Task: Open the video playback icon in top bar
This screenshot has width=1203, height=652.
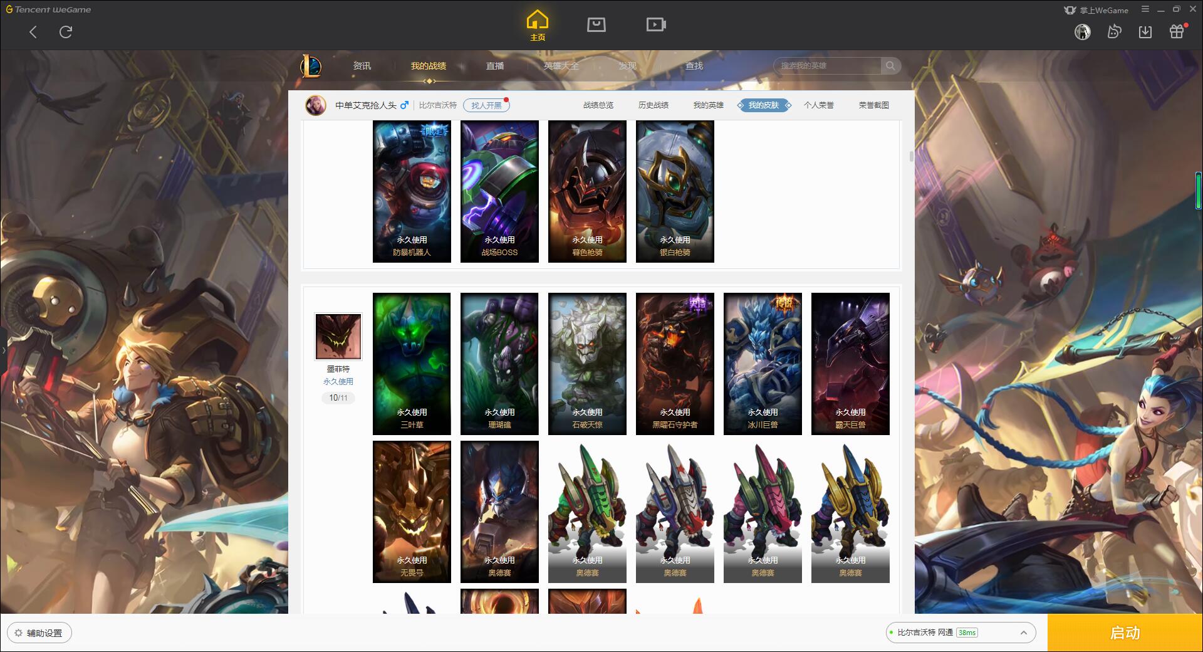Action: pyautogui.click(x=656, y=25)
